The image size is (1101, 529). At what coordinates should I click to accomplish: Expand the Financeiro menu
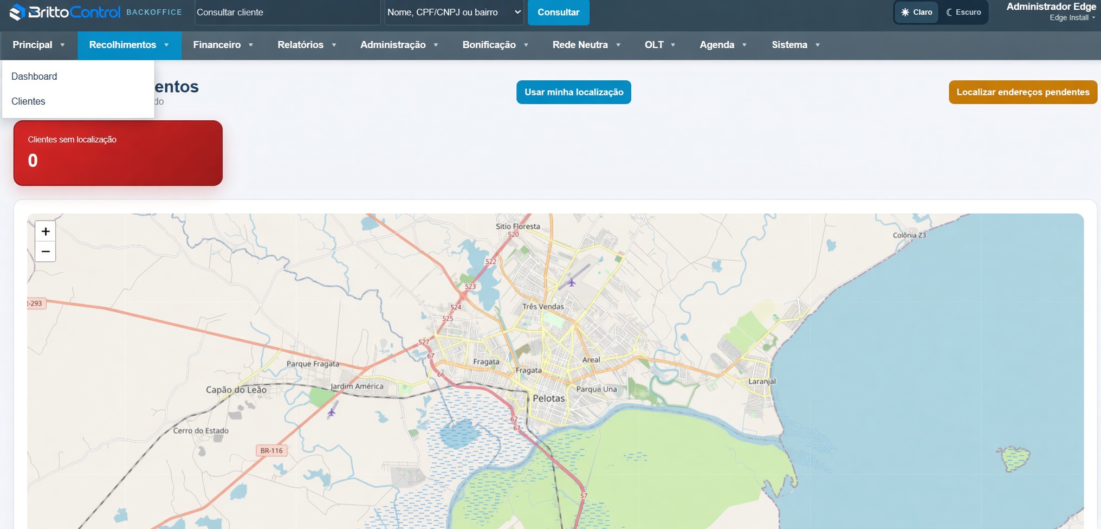tap(223, 45)
